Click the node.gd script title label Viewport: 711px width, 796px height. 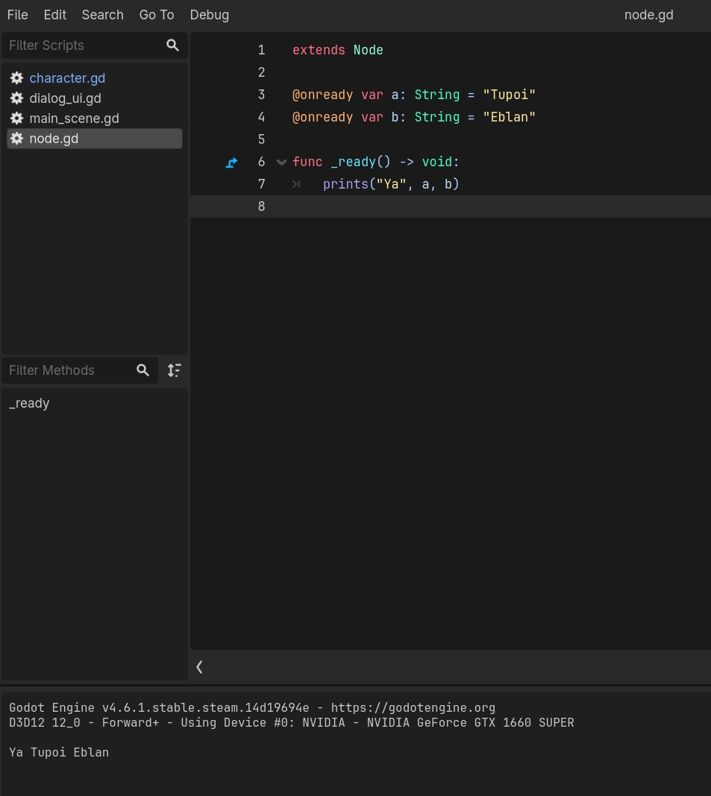(648, 15)
